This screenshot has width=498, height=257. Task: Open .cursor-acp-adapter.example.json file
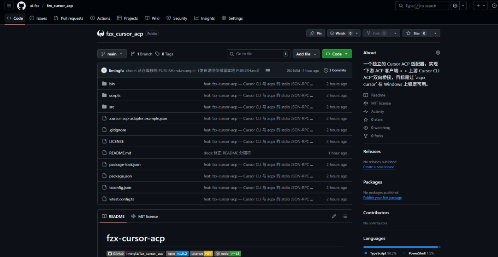[x=138, y=118]
